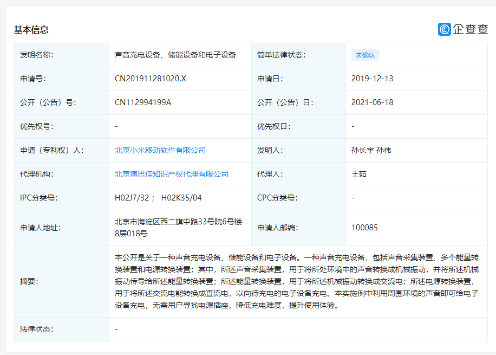496x355 pixels.
Task: Click the invention title 声音充电设备、储能设备和电子设备
Action: tap(175, 55)
